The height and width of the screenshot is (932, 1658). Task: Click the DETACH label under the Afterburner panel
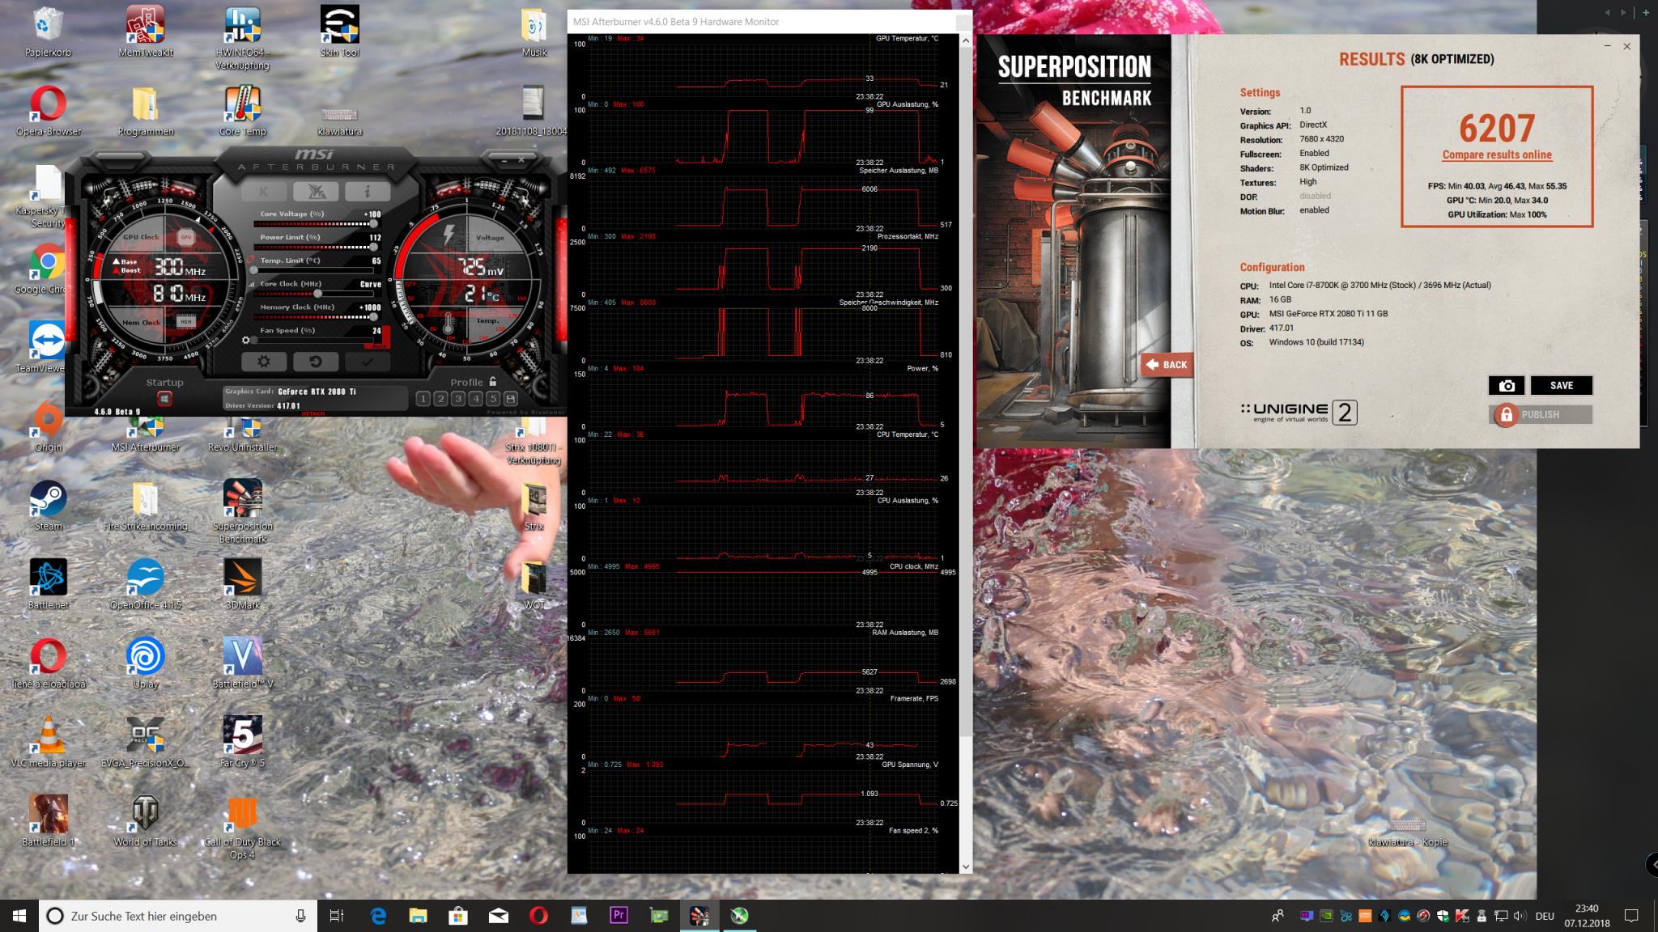pyautogui.click(x=312, y=413)
